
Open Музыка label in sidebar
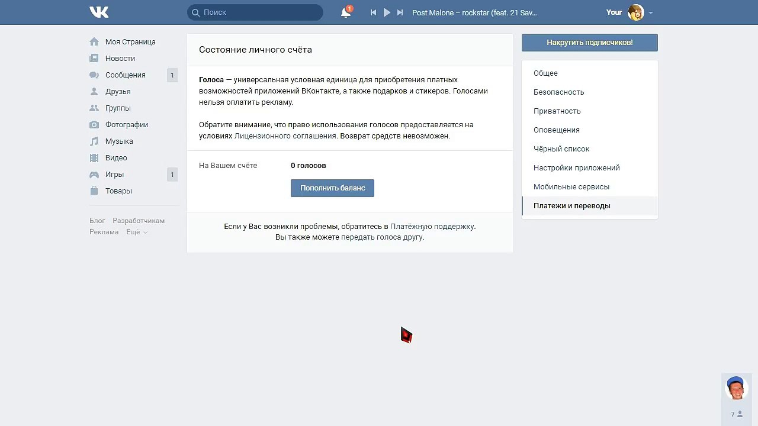(119, 141)
